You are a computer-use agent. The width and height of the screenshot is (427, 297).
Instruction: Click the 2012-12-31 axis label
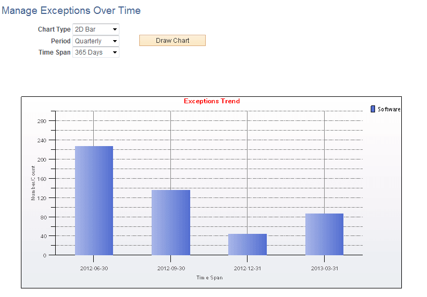click(x=248, y=269)
